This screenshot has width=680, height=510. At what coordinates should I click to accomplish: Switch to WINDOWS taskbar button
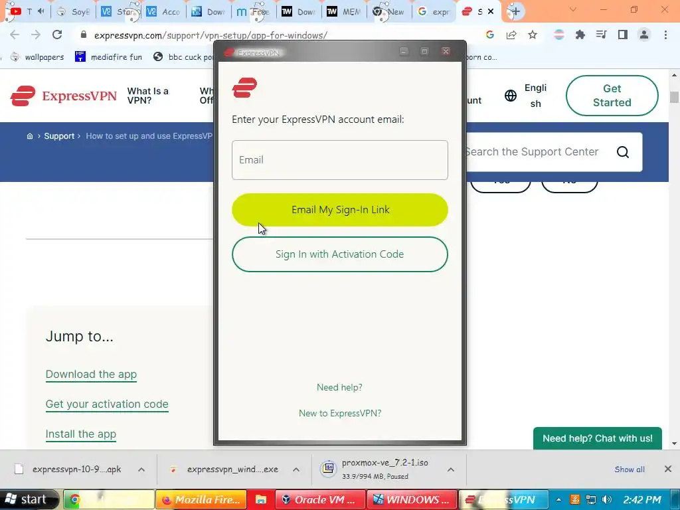click(x=412, y=500)
